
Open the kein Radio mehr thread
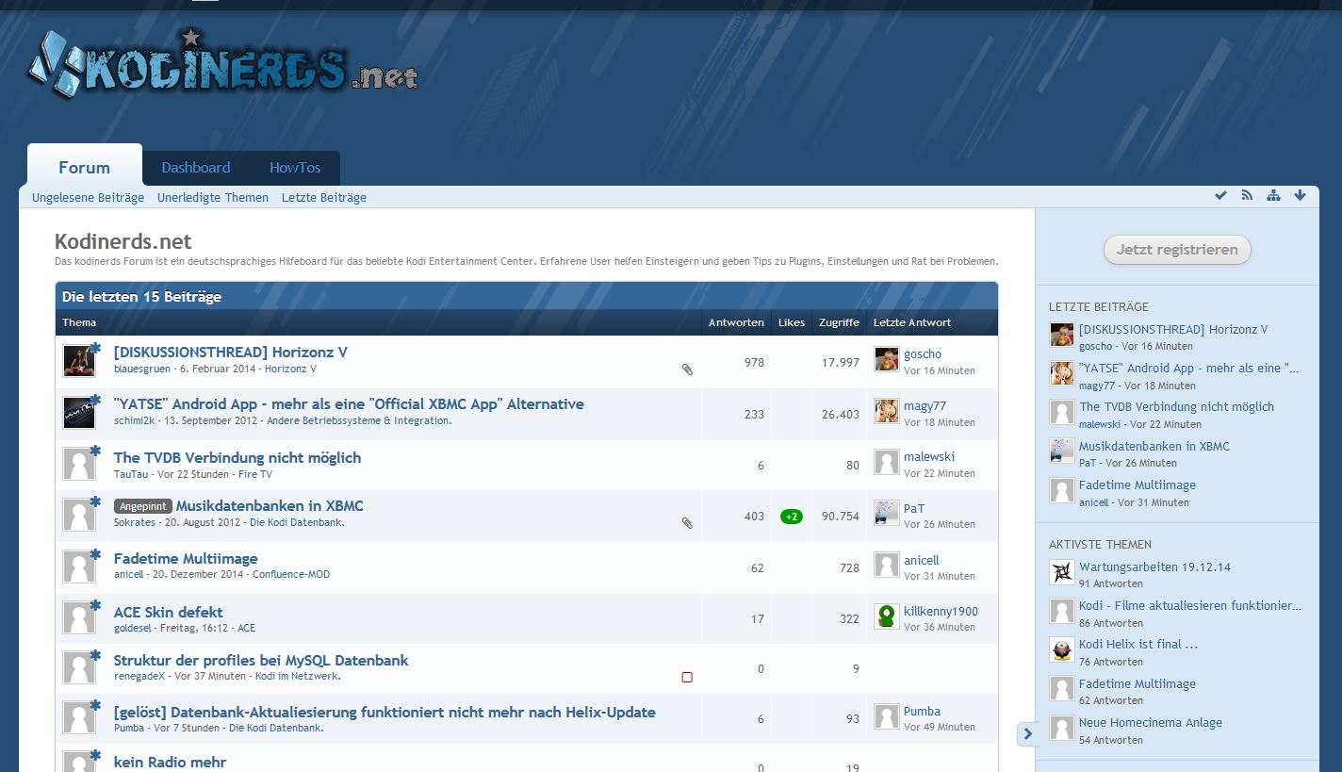[171, 762]
